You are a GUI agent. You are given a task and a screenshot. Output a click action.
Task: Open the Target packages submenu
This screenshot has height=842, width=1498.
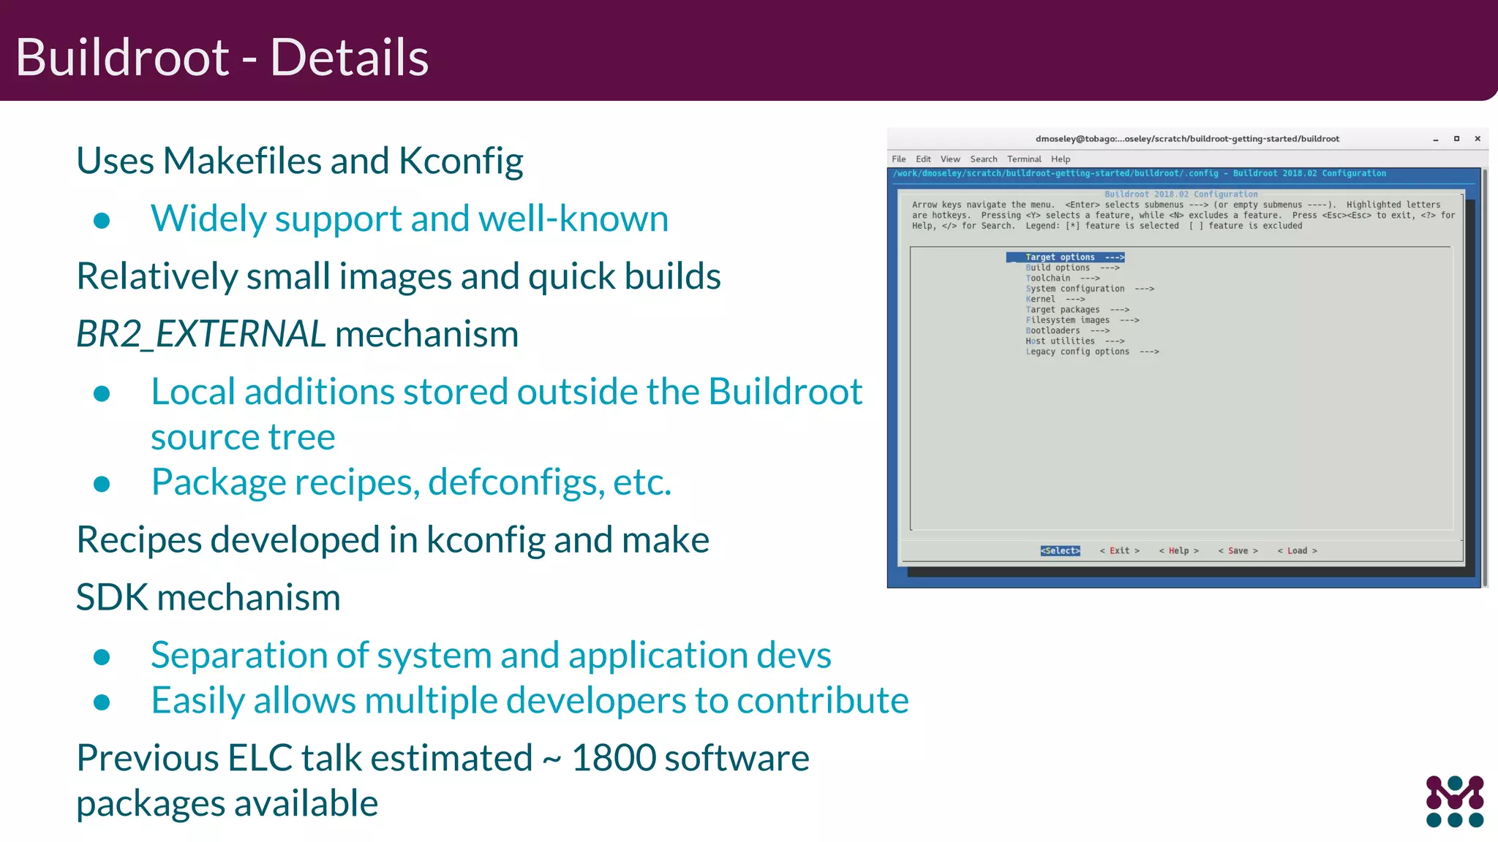point(1077,310)
